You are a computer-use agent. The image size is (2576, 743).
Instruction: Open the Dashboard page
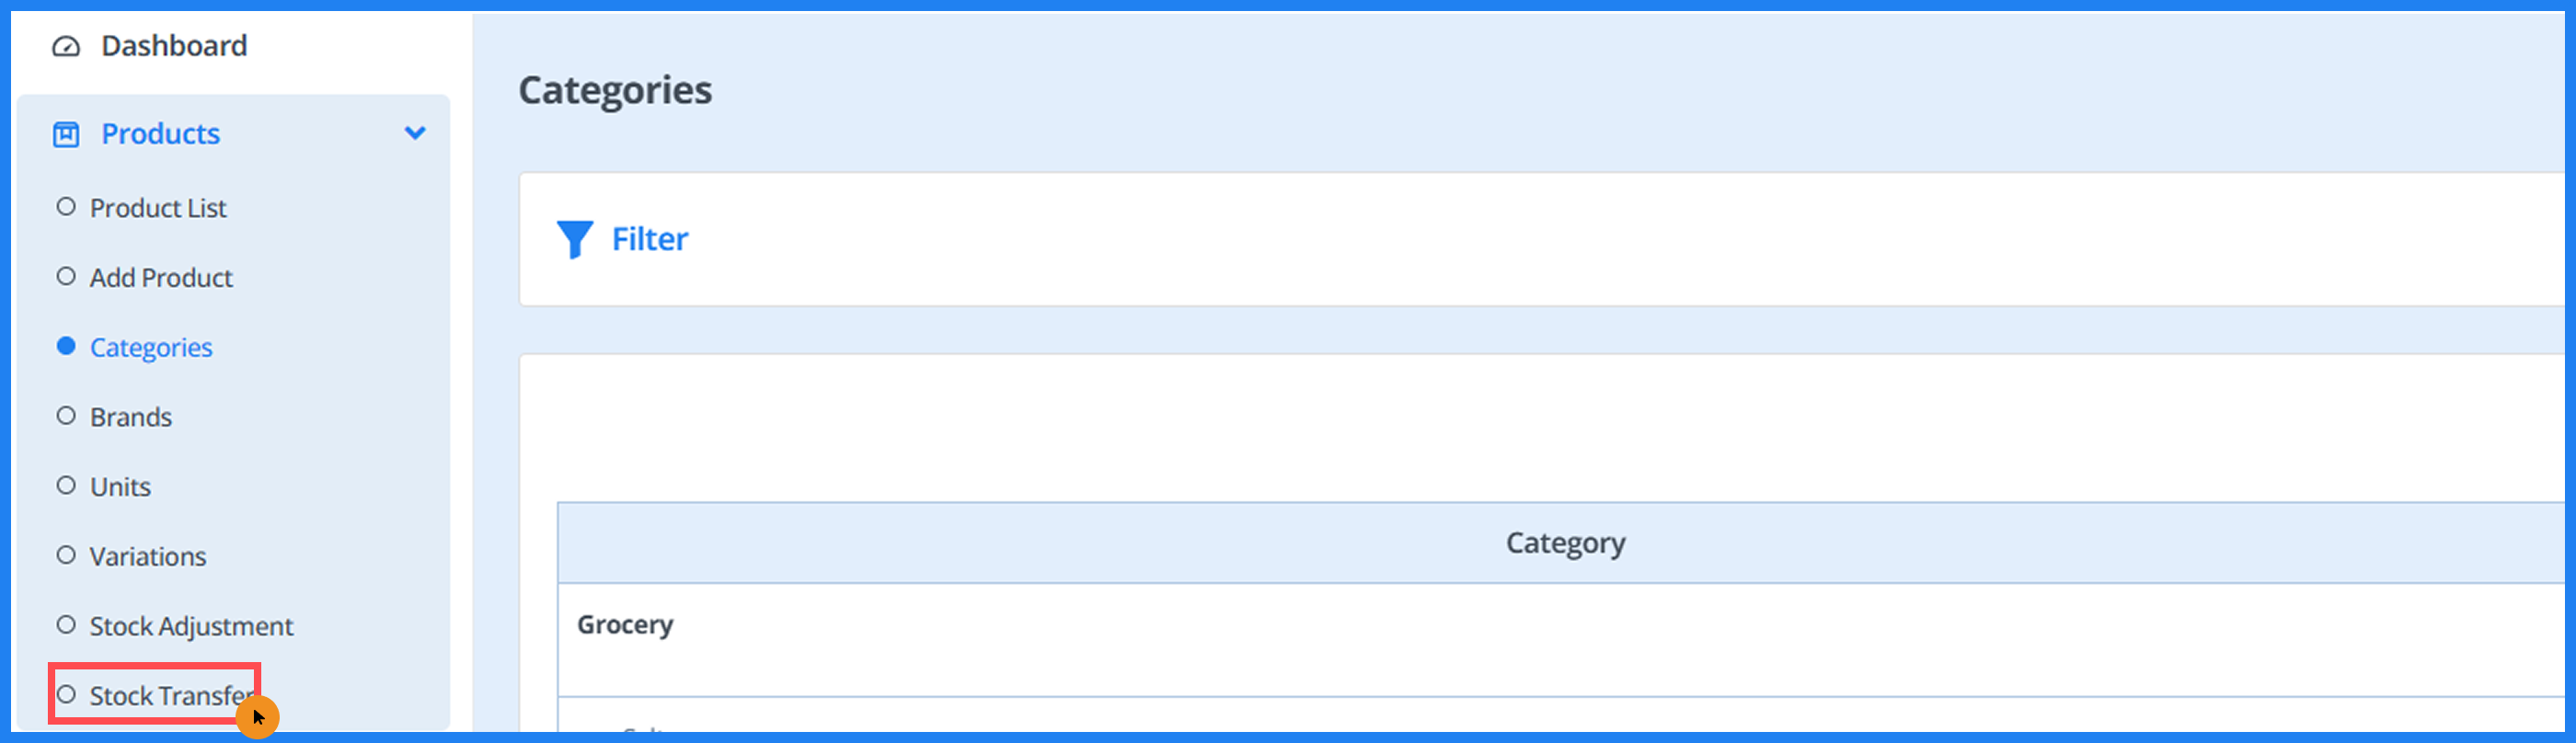[x=174, y=46]
